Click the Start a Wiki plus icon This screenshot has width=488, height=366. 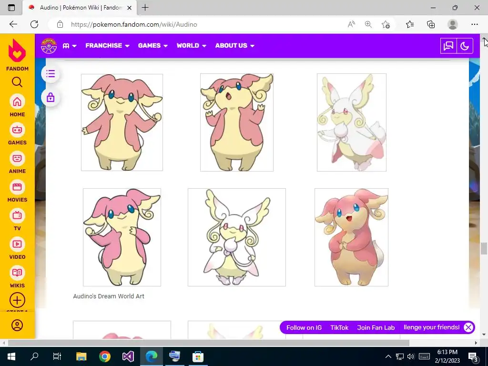pos(17,300)
